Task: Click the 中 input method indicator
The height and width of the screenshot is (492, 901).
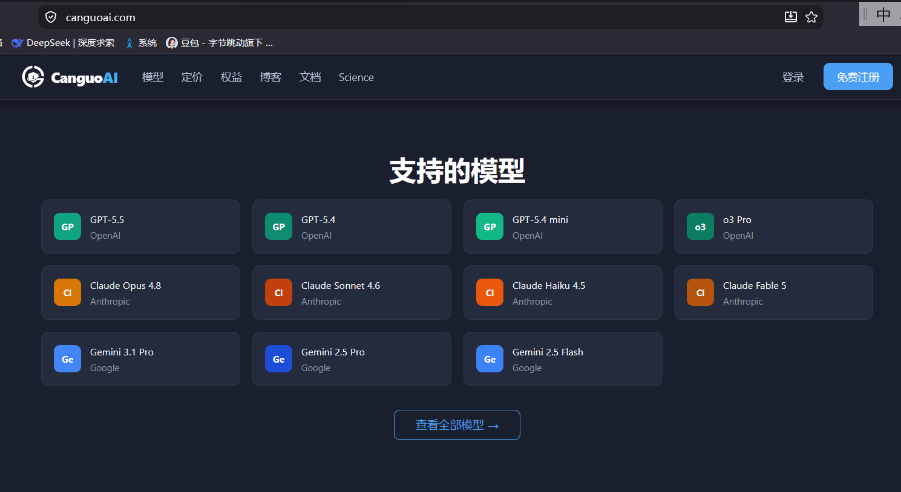Action: [x=883, y=14]
